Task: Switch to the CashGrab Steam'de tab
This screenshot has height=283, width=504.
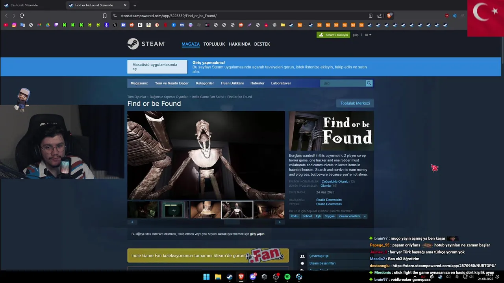Action: (32, 5)
